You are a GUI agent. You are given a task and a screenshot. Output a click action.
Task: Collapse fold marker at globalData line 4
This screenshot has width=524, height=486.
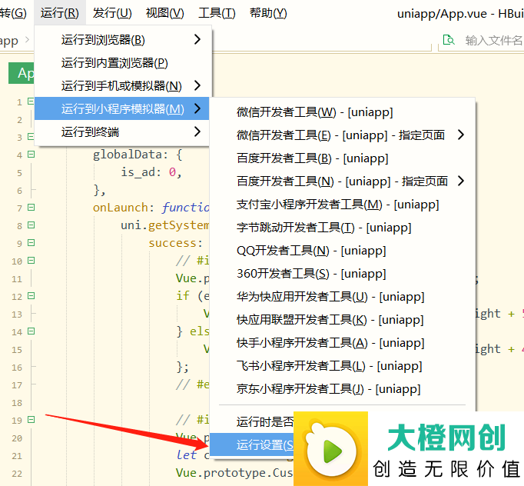pos(31,155)
